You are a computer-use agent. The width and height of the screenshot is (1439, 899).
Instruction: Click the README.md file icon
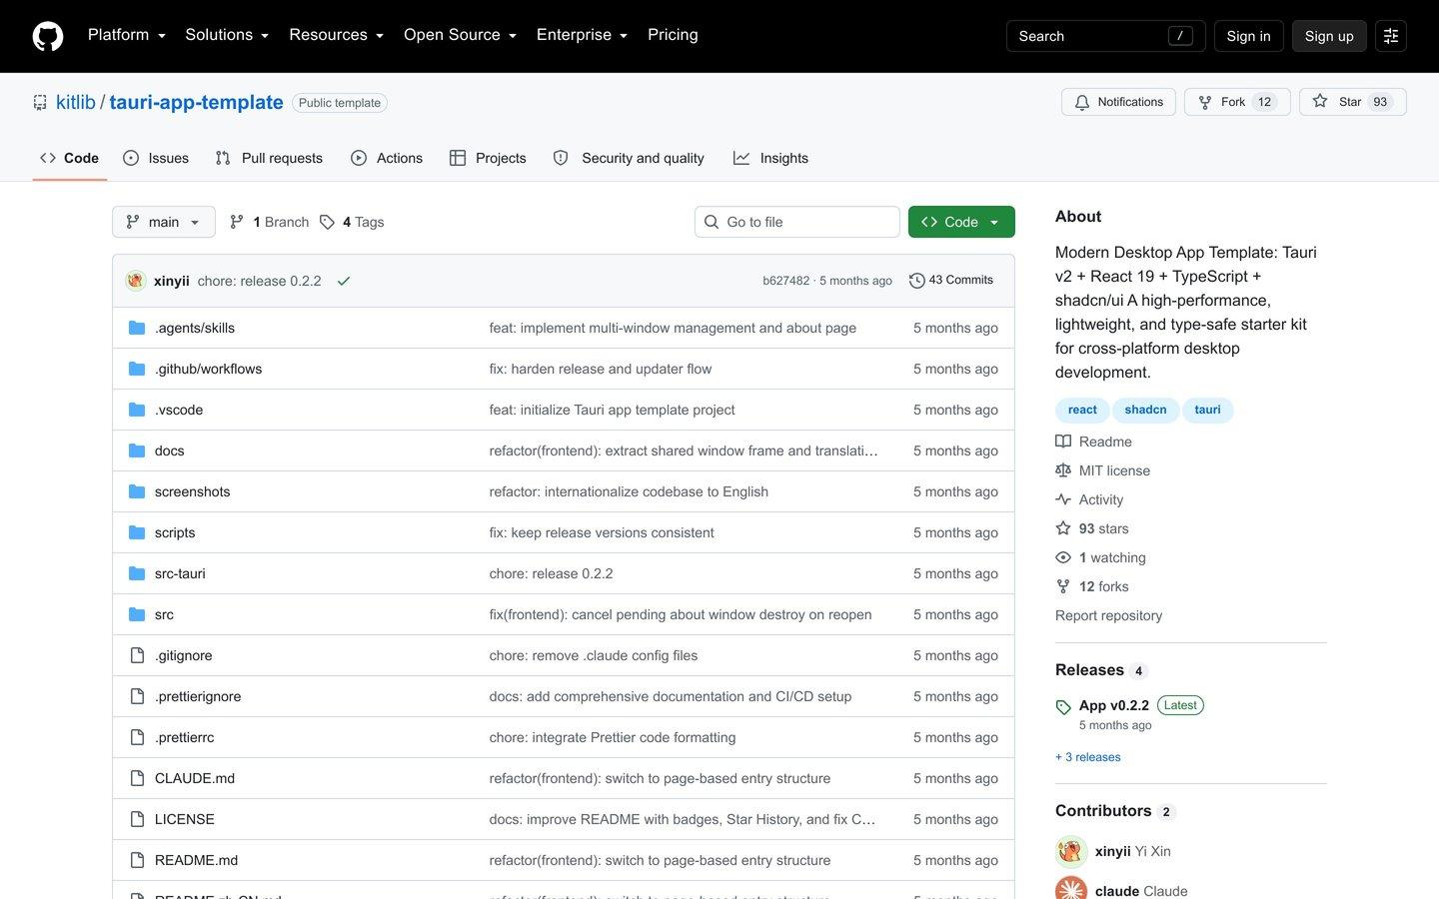point(137,860)
